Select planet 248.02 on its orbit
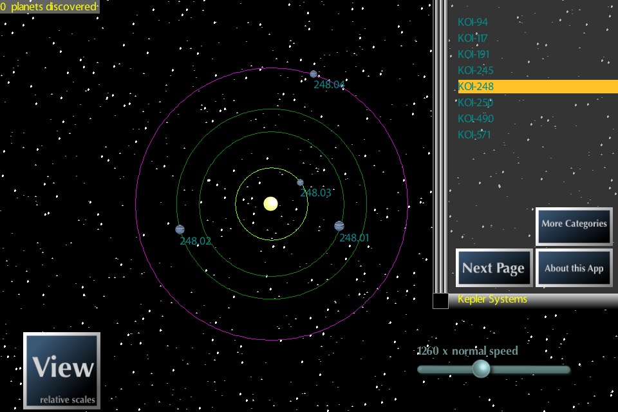618x412 pixels. [180, 229]
